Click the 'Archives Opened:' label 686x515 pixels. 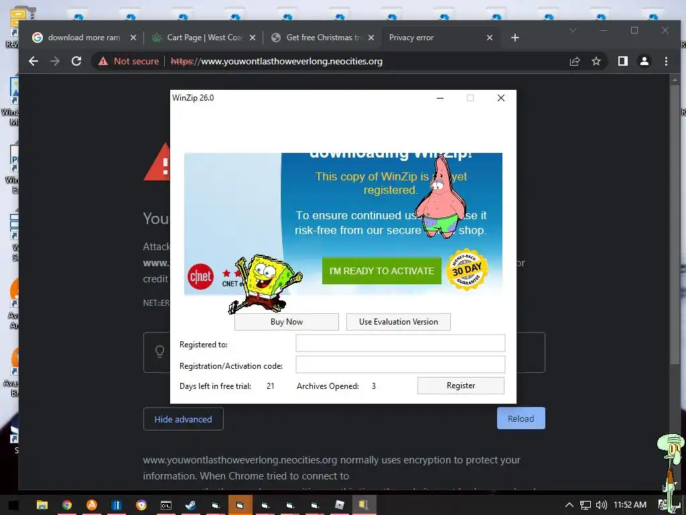[x=328, y=386]
